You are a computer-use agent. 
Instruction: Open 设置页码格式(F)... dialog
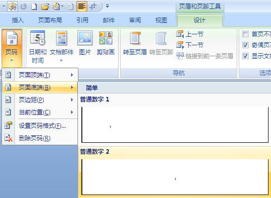(40, 125)
